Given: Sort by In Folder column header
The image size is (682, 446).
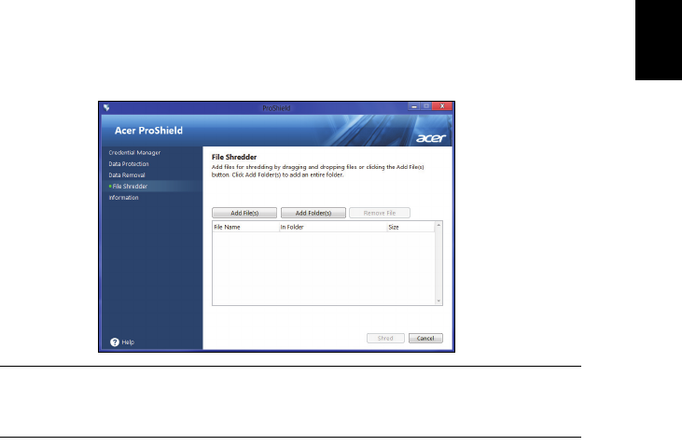Looking at the screenshot, I should pos(333,227).
